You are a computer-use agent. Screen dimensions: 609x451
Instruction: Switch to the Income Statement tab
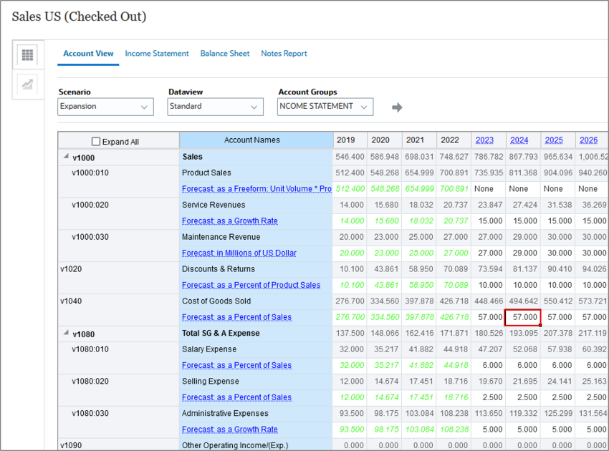click(157, 54)
